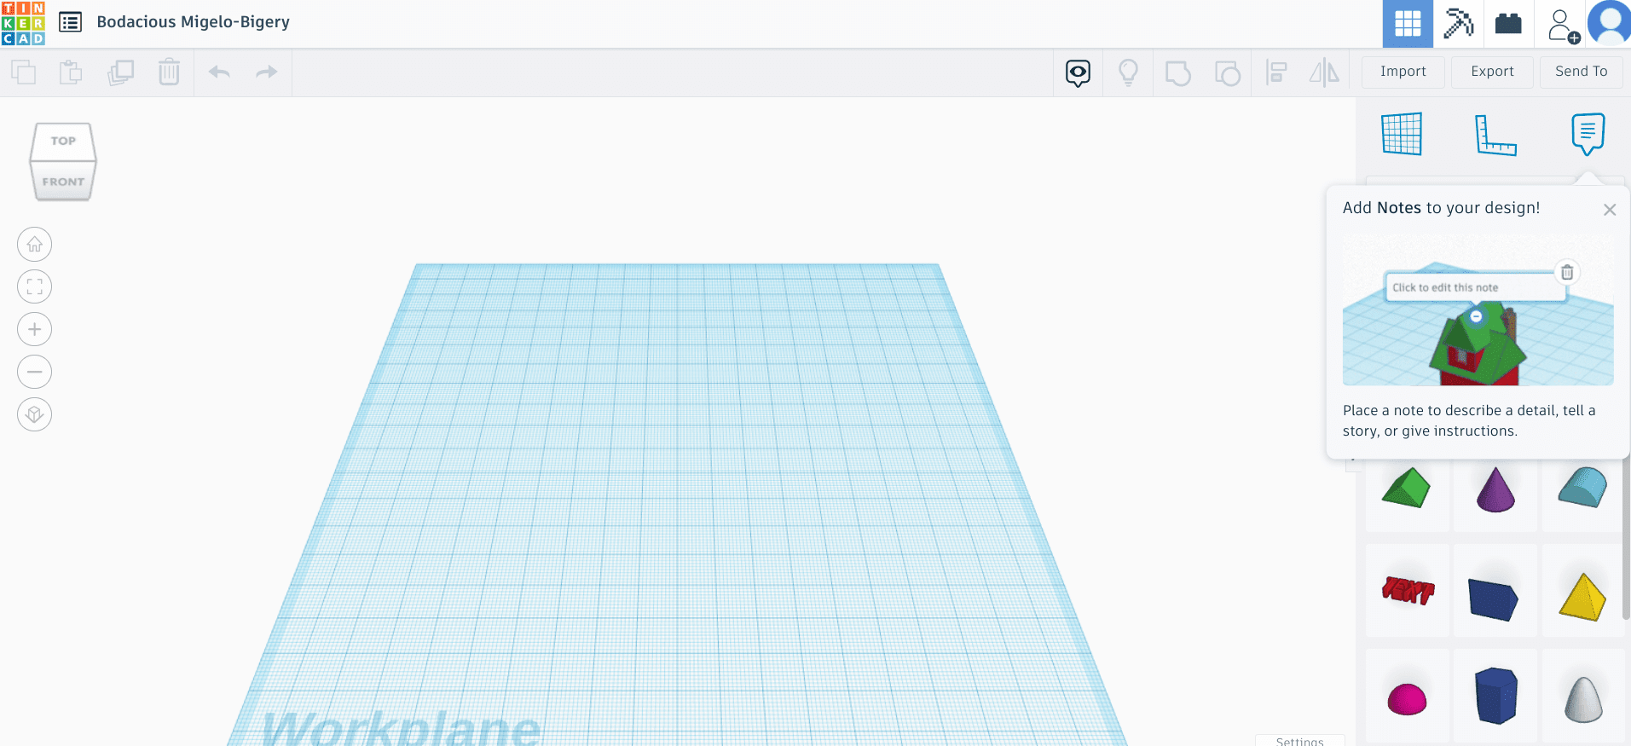Switch to Blocks pickaxe mode
This screenshot has height=746, width=1631.
tap(1458, 24)
